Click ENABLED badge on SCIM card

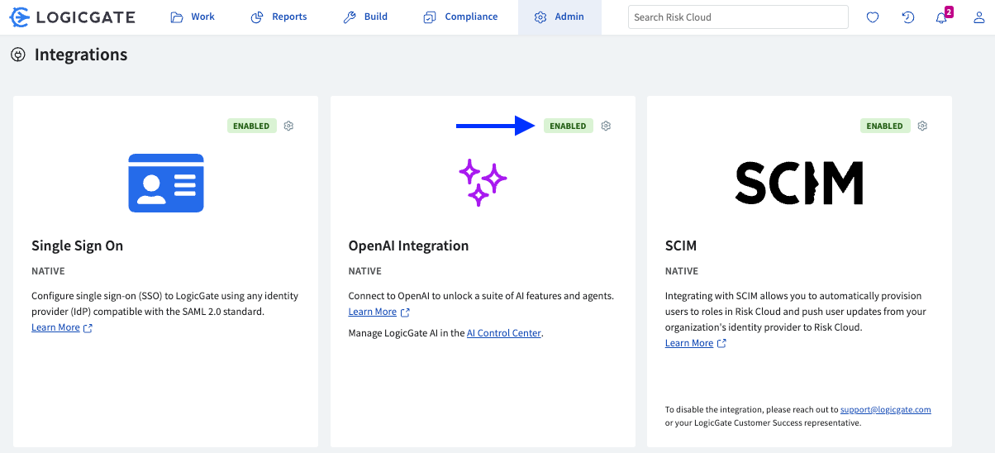pos(885,126)
